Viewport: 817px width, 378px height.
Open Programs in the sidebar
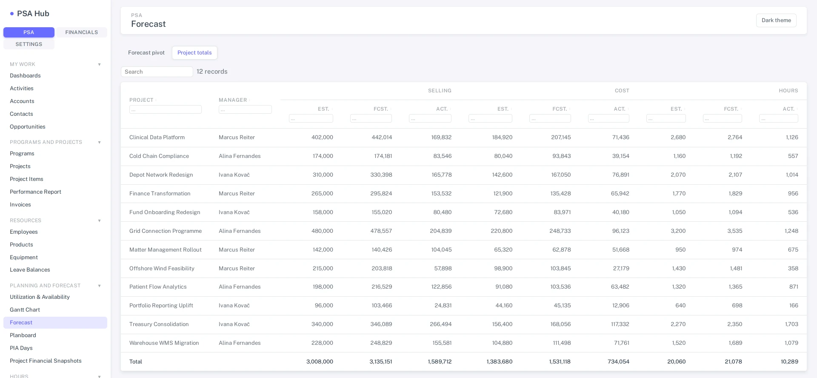tap(55, 154)
